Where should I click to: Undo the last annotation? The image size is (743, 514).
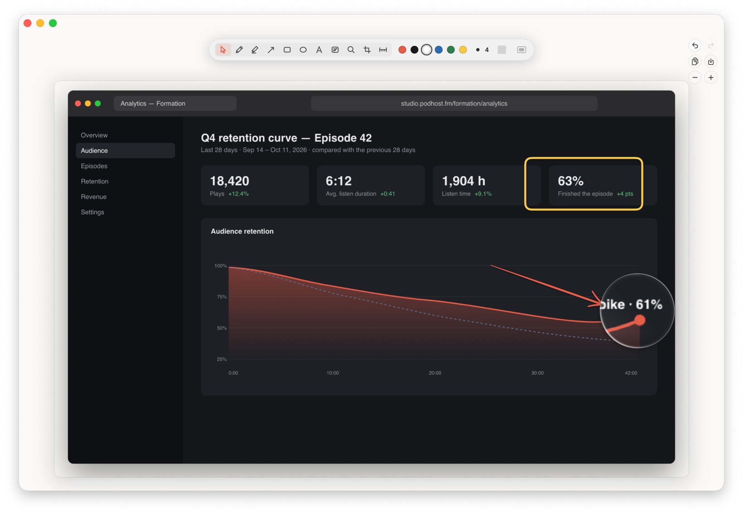(x=695, y=45)
